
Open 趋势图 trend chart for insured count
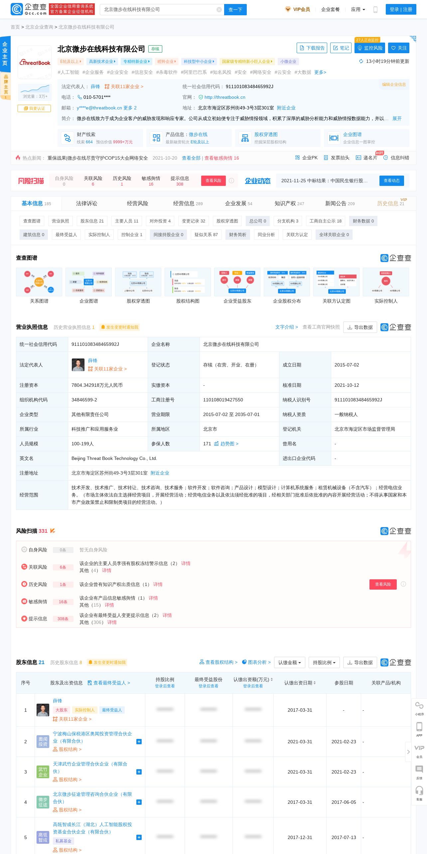[x=226, y=444]
